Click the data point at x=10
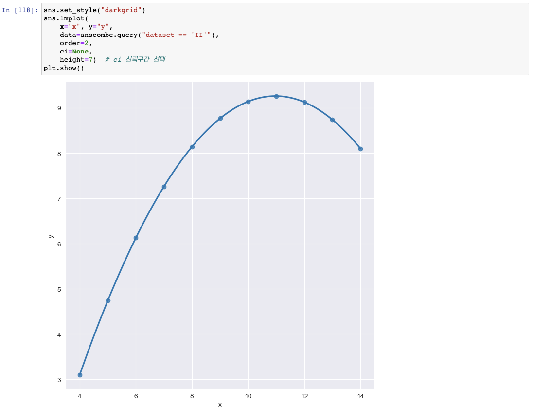The width and height of the screenshot is (534, 420). click(248, 102)
